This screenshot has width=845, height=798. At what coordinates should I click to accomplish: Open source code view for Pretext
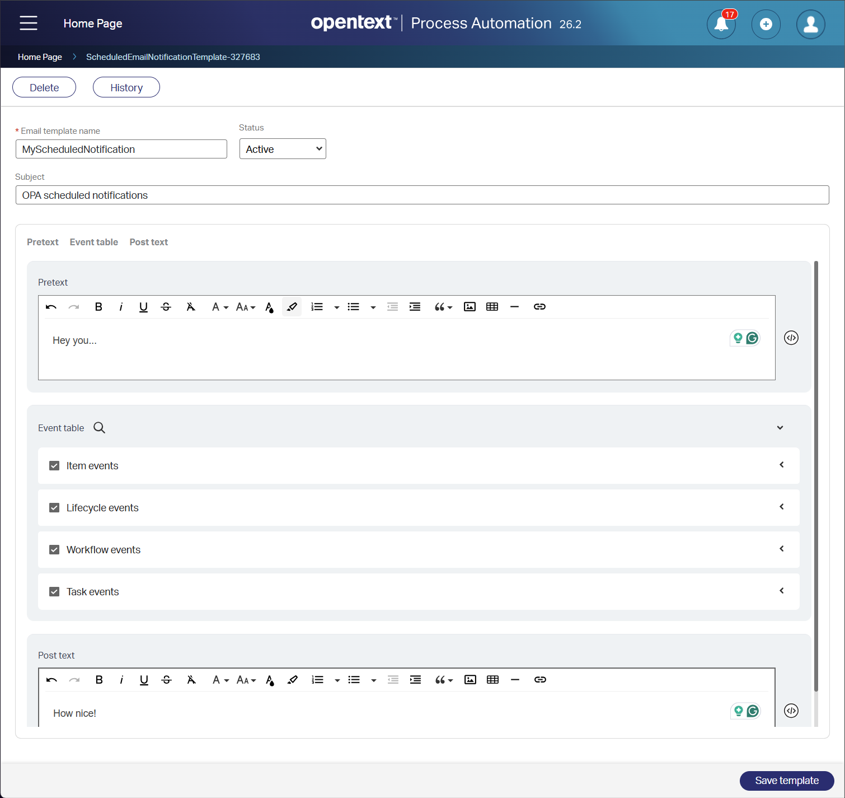coord(791,338)
